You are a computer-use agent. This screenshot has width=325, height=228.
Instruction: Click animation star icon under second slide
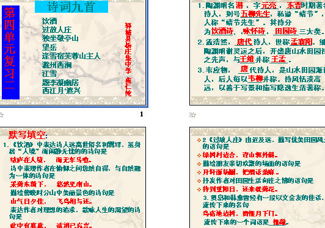click(192, 115)
